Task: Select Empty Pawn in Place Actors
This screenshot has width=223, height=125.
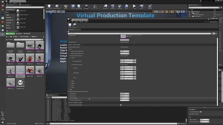Action: [x=23, y=19]
